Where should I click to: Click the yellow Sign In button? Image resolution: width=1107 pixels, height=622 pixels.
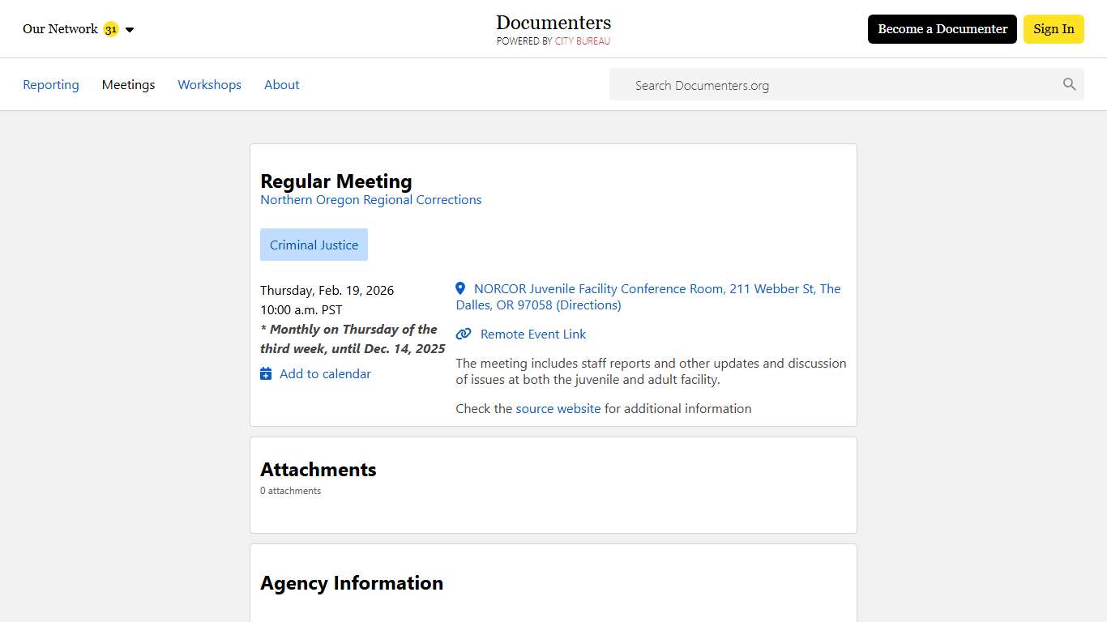(x=1053, y=29)
